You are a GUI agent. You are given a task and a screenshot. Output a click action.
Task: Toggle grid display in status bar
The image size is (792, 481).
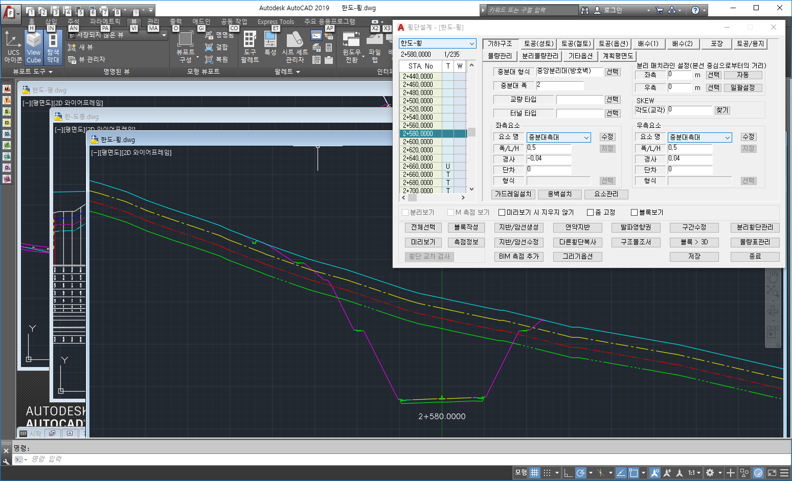click(x=534, y=473)
